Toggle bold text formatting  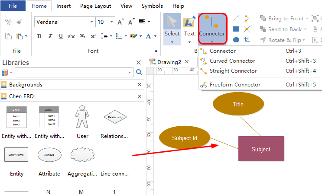coord(39,36)
